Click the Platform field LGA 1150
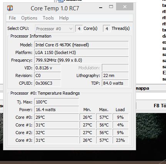Viewport: 166px width, 164px height. tap(81, 52)
